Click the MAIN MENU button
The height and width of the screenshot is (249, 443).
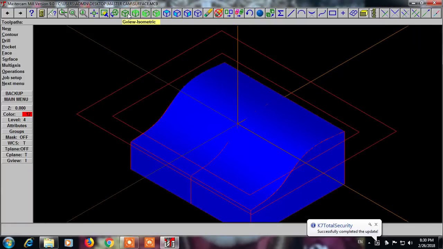[x=16, y=99]
